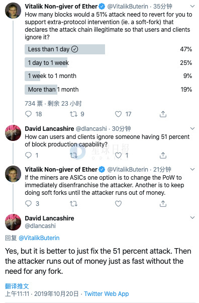Like the poll tweet with 17 likes
The image size is (199, 303).
click(x=118, y=114)
